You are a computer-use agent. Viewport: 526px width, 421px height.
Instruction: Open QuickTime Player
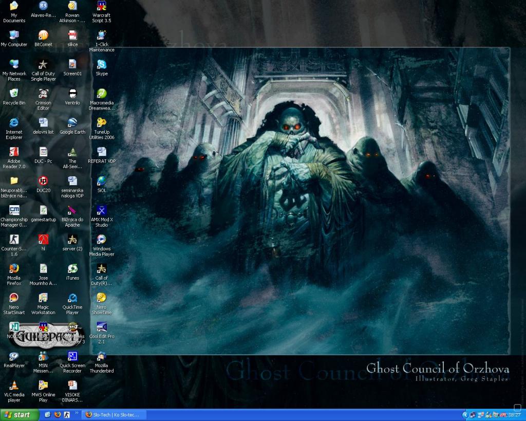[x=72, y=304]
